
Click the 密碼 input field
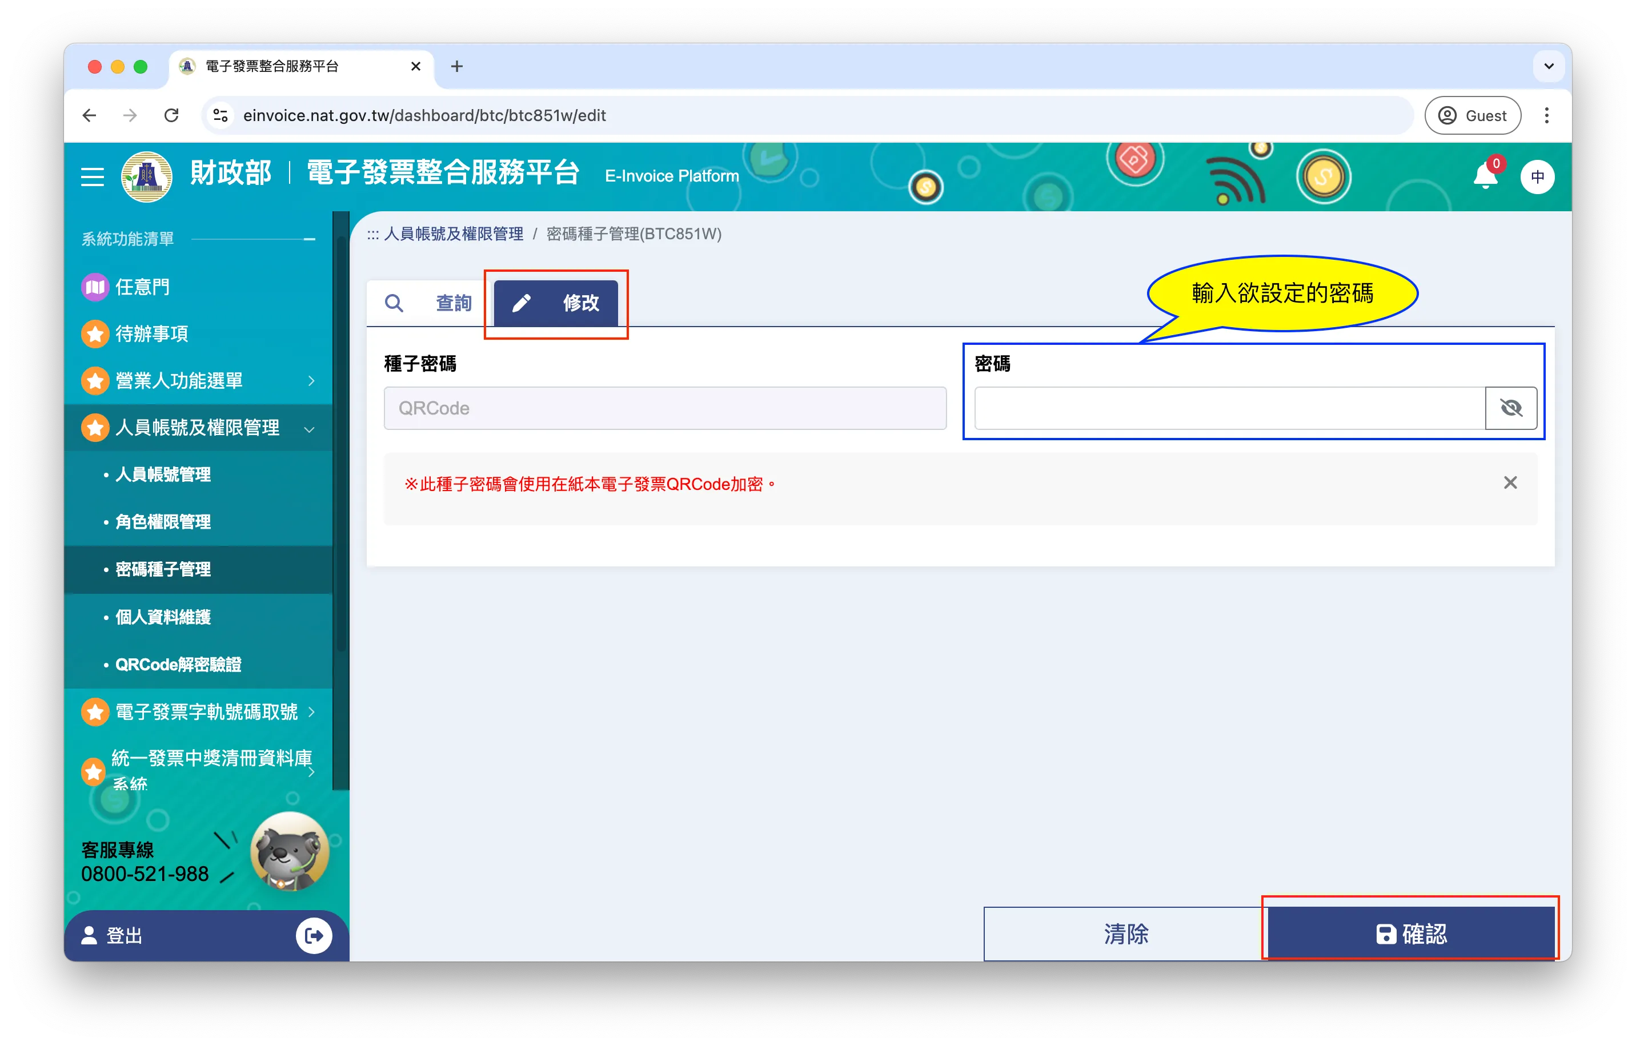1230,408
